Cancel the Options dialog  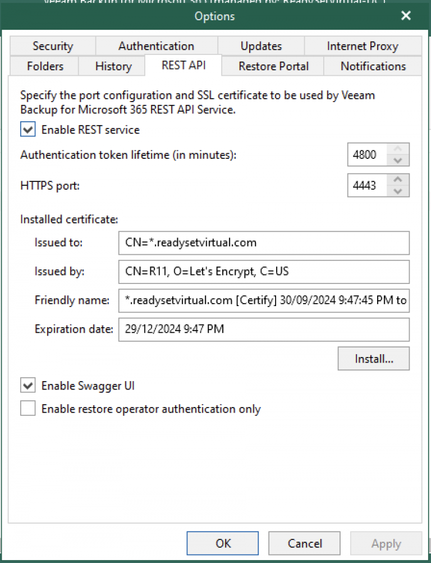coord(304,543)
